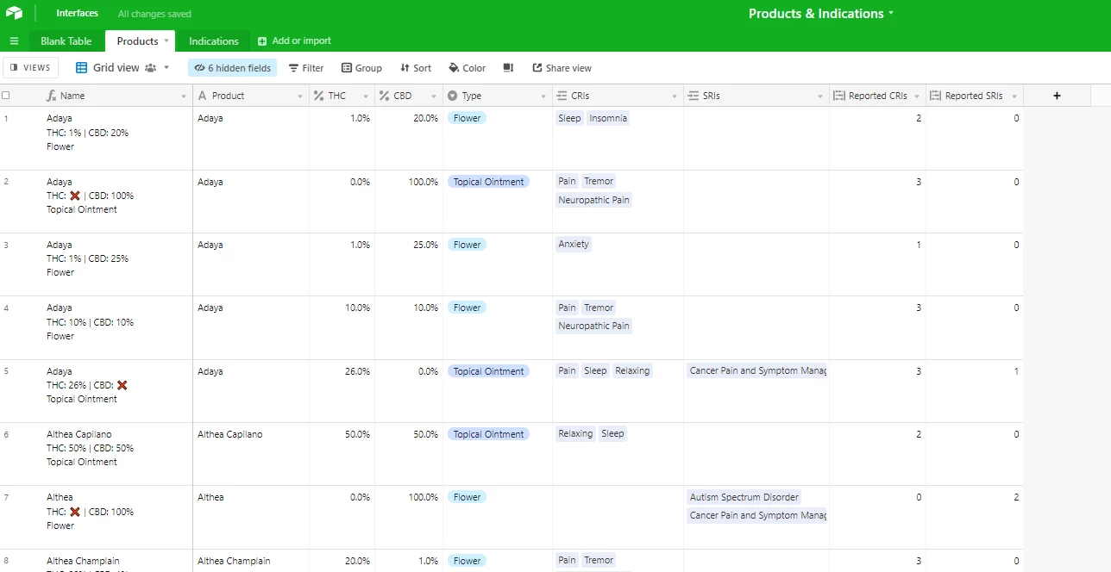Open the Interfaces menu
1111x572 pixels.
77,14
